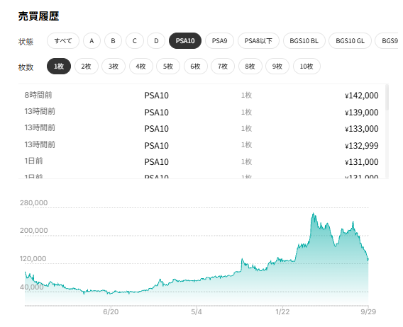The height and width of the screenshot is (327, 403).
Task: Select the 8枚 quantity filter
Action: click(x=250, y=67)
